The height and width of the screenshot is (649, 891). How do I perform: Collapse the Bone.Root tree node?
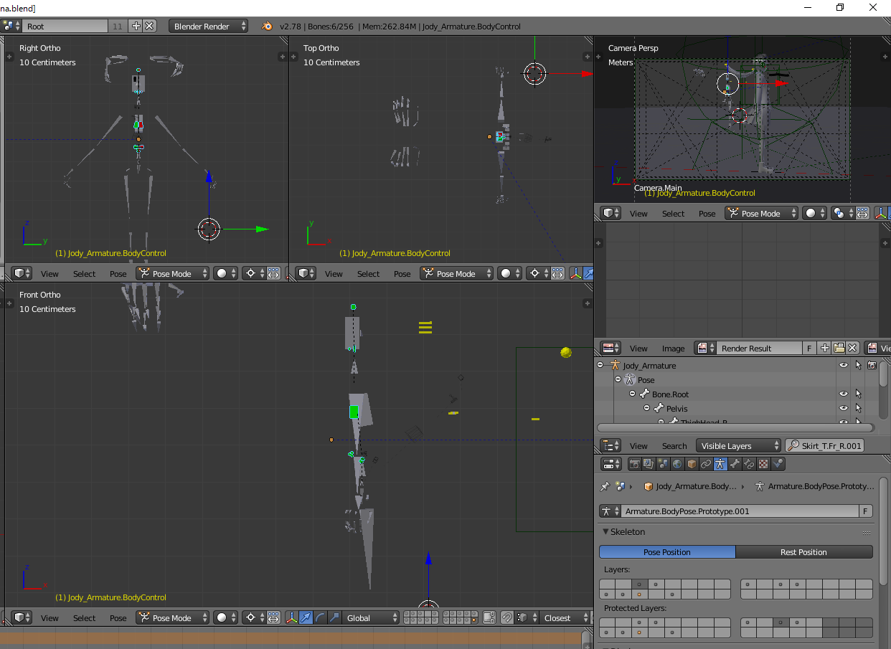(633, 394)
